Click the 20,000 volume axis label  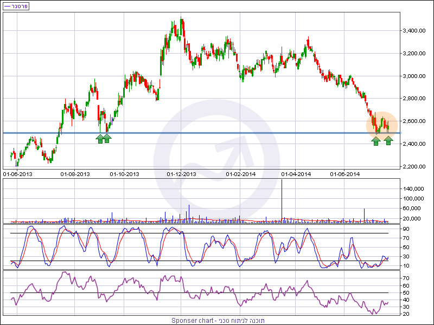tap(412, 219)
